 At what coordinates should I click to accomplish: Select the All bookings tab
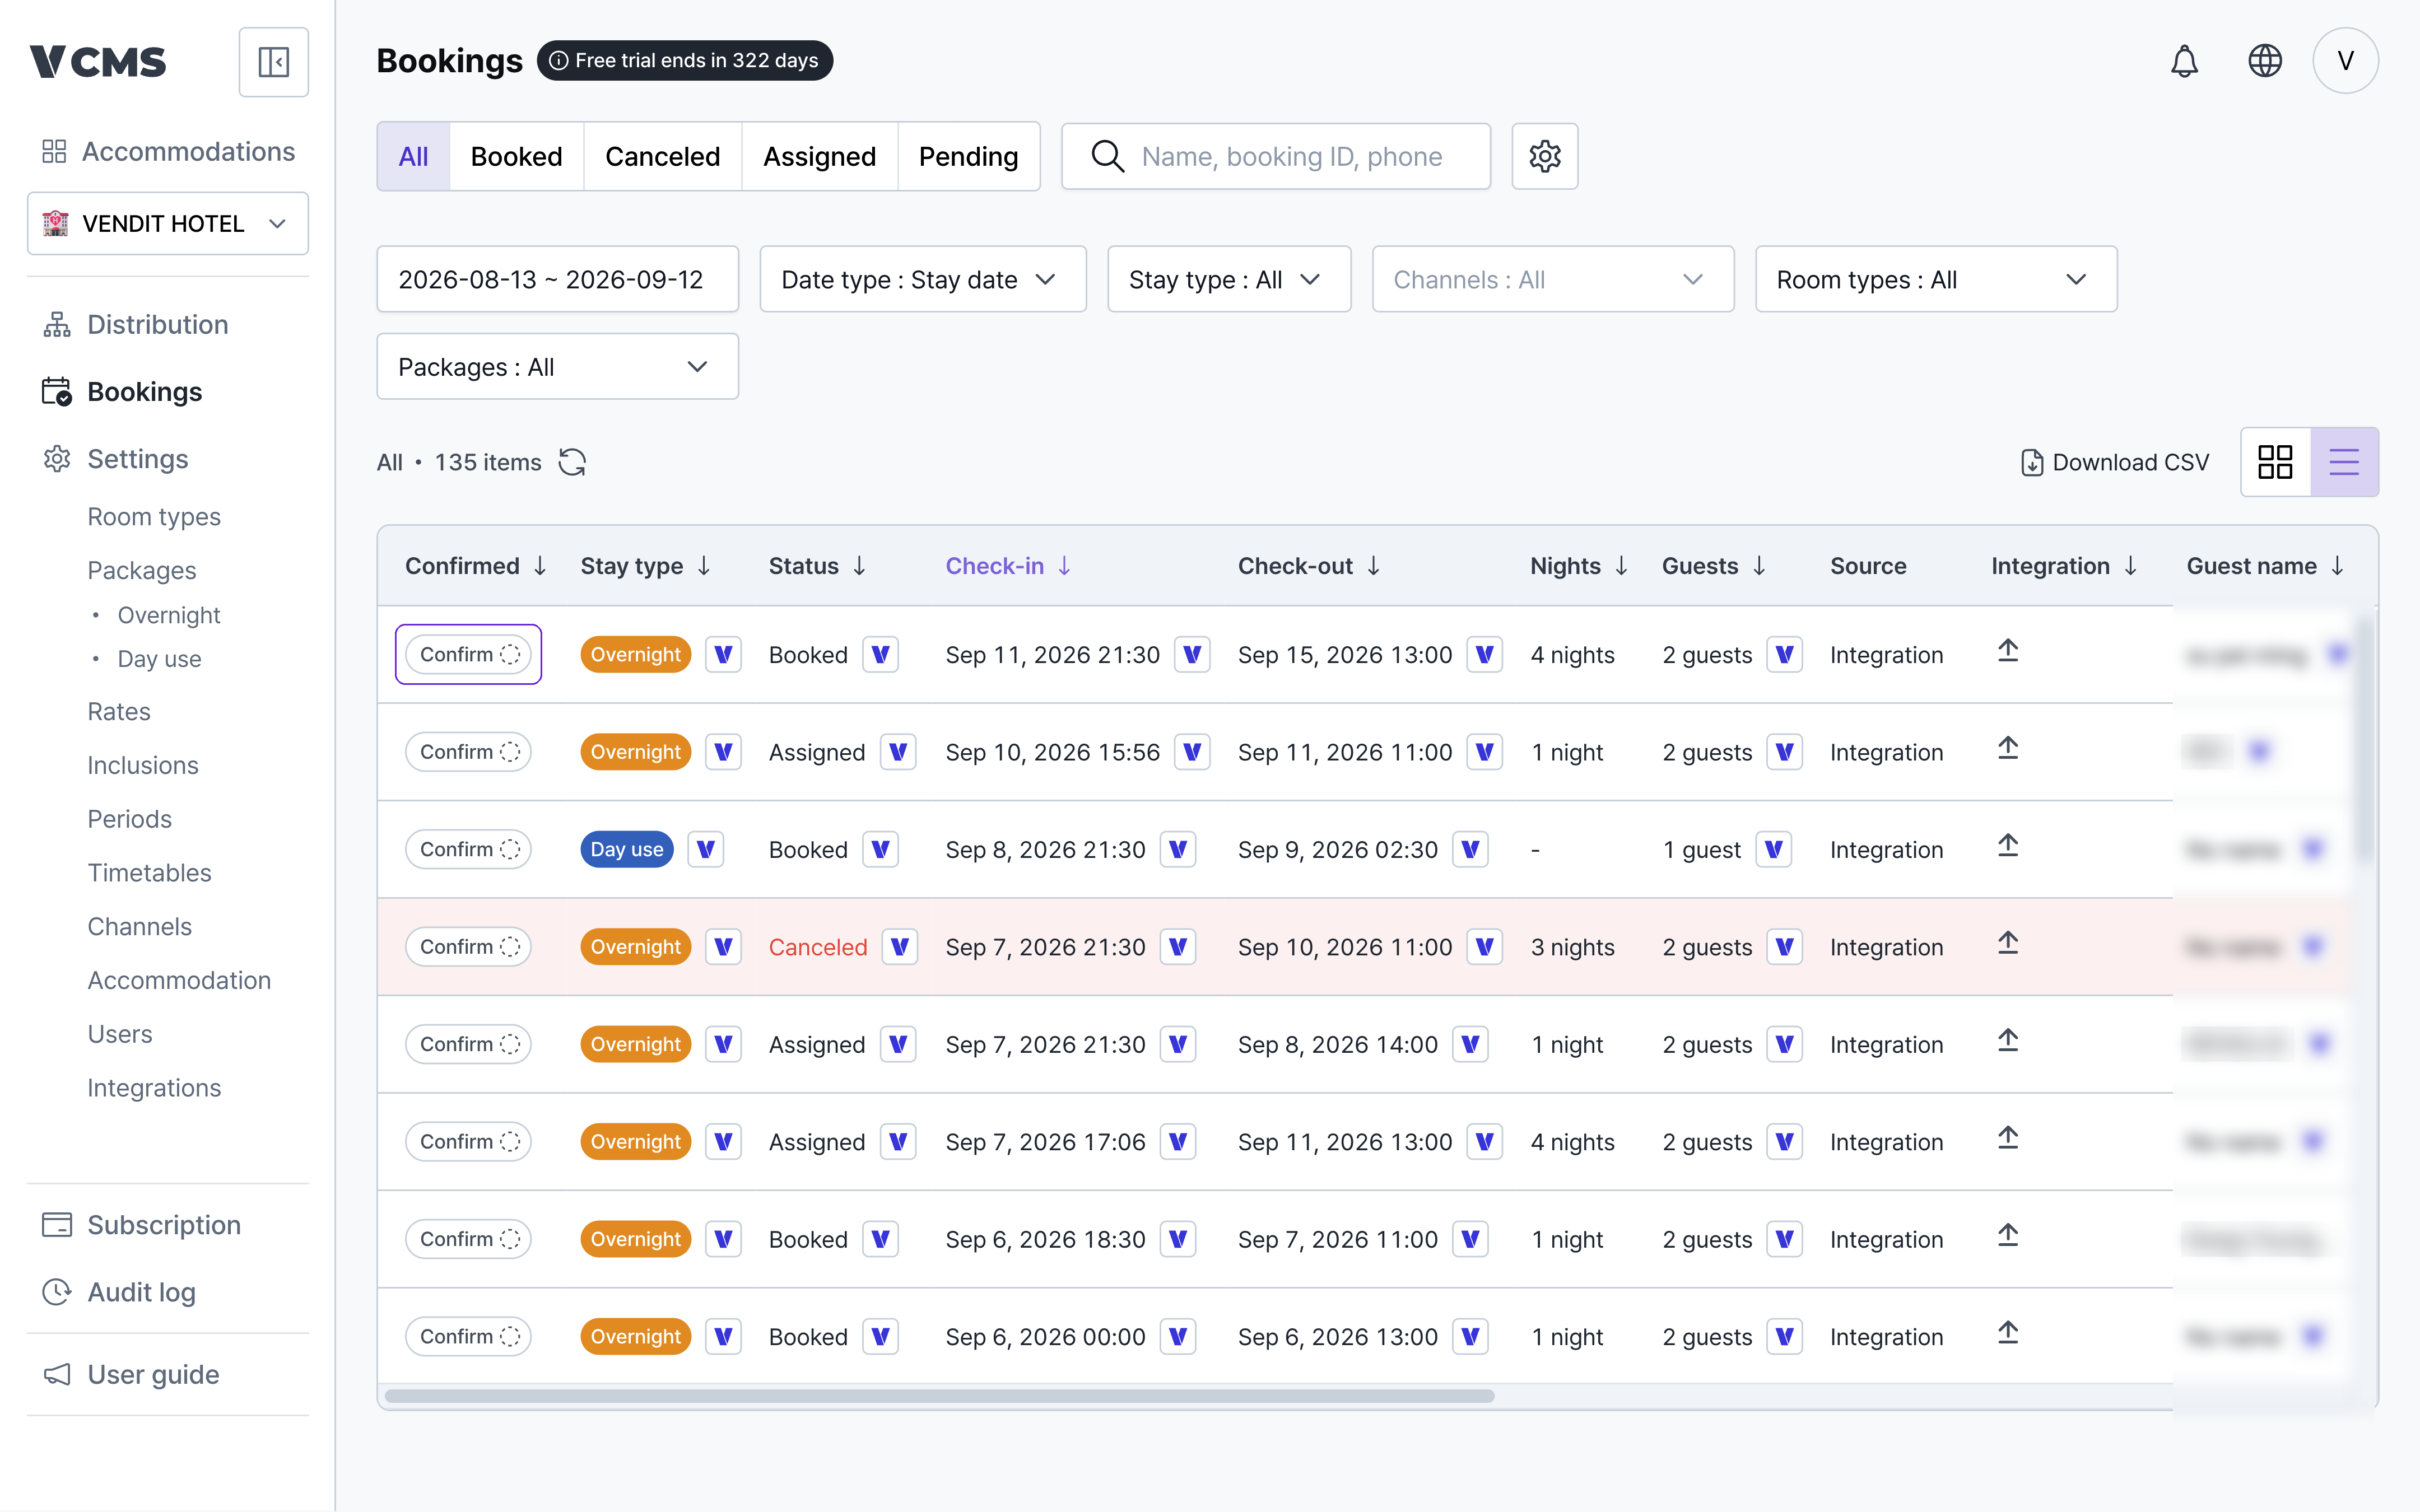(413, 156)
